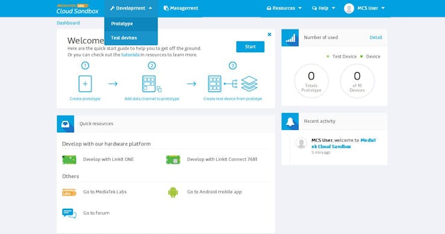445x234 pixels.
Task: Open Develop with LinkIt Connect 7681
Action: (x=222, y=159)
